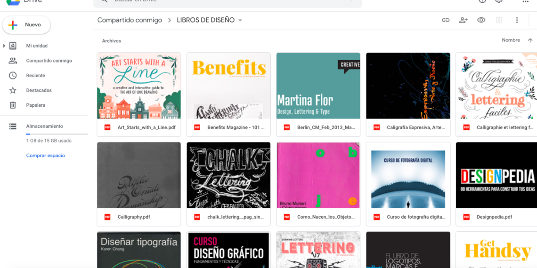This screenshot has height=268, width=537.
Task: Select the pink Bruno Munari cover thumbnail
Action: 318,175
